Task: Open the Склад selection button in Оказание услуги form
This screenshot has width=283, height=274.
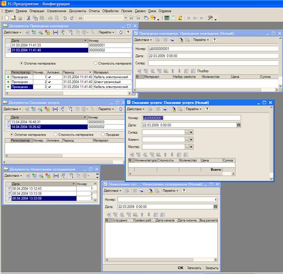Action: pos(187,132)
